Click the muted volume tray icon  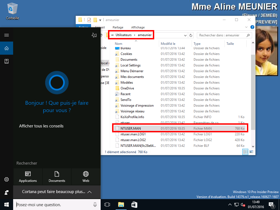coord(243,205)
